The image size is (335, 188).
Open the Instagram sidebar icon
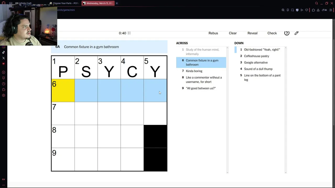(3, 47)
